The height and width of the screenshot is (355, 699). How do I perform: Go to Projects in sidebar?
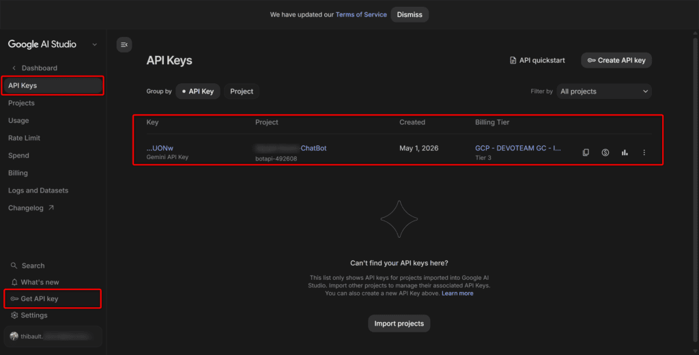21,103
